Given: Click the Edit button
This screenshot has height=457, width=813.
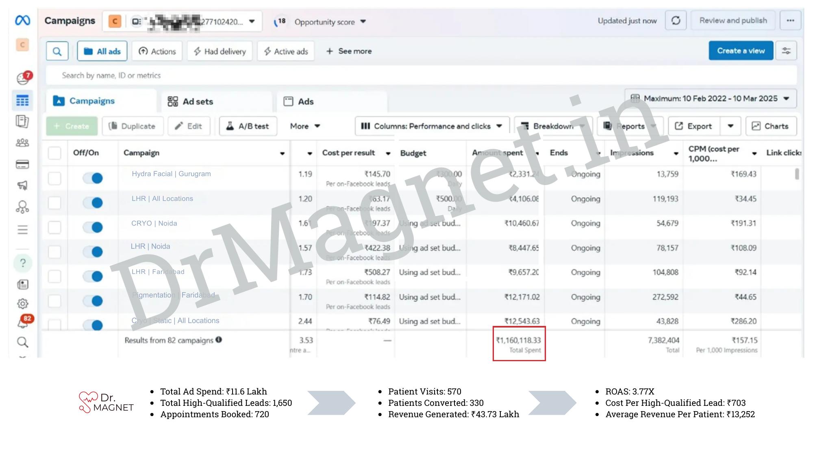Looking at the screenshot, I should click(189, 126).
